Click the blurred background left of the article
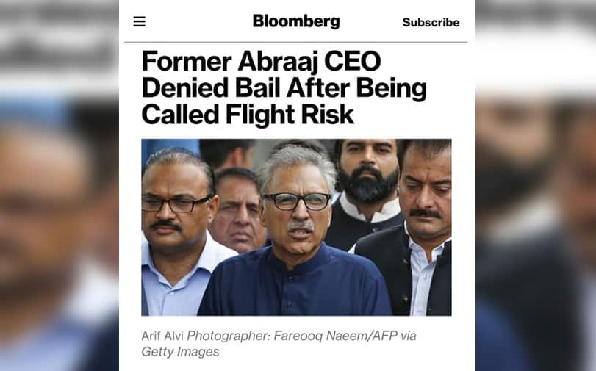 click(x=59, y=220)
